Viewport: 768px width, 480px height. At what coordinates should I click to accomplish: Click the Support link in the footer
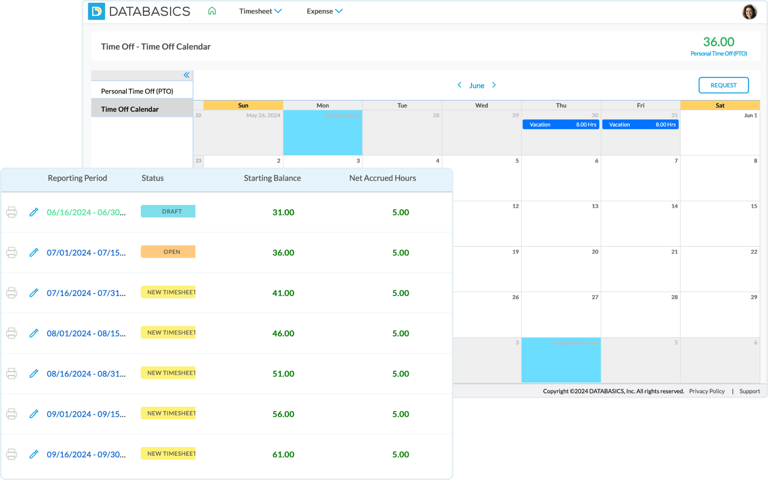pyautogui.click(x=750, y=391)
